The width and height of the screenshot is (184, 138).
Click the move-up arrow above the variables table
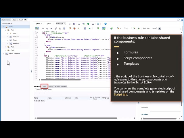(x=39, y=94)
